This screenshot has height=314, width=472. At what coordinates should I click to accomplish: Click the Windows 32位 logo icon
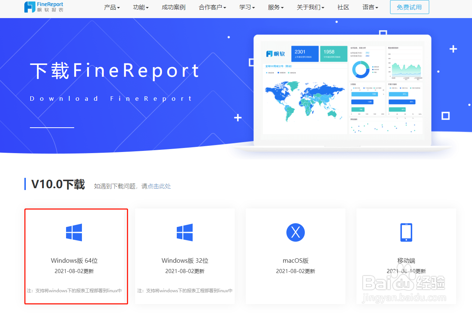(185, 232)
